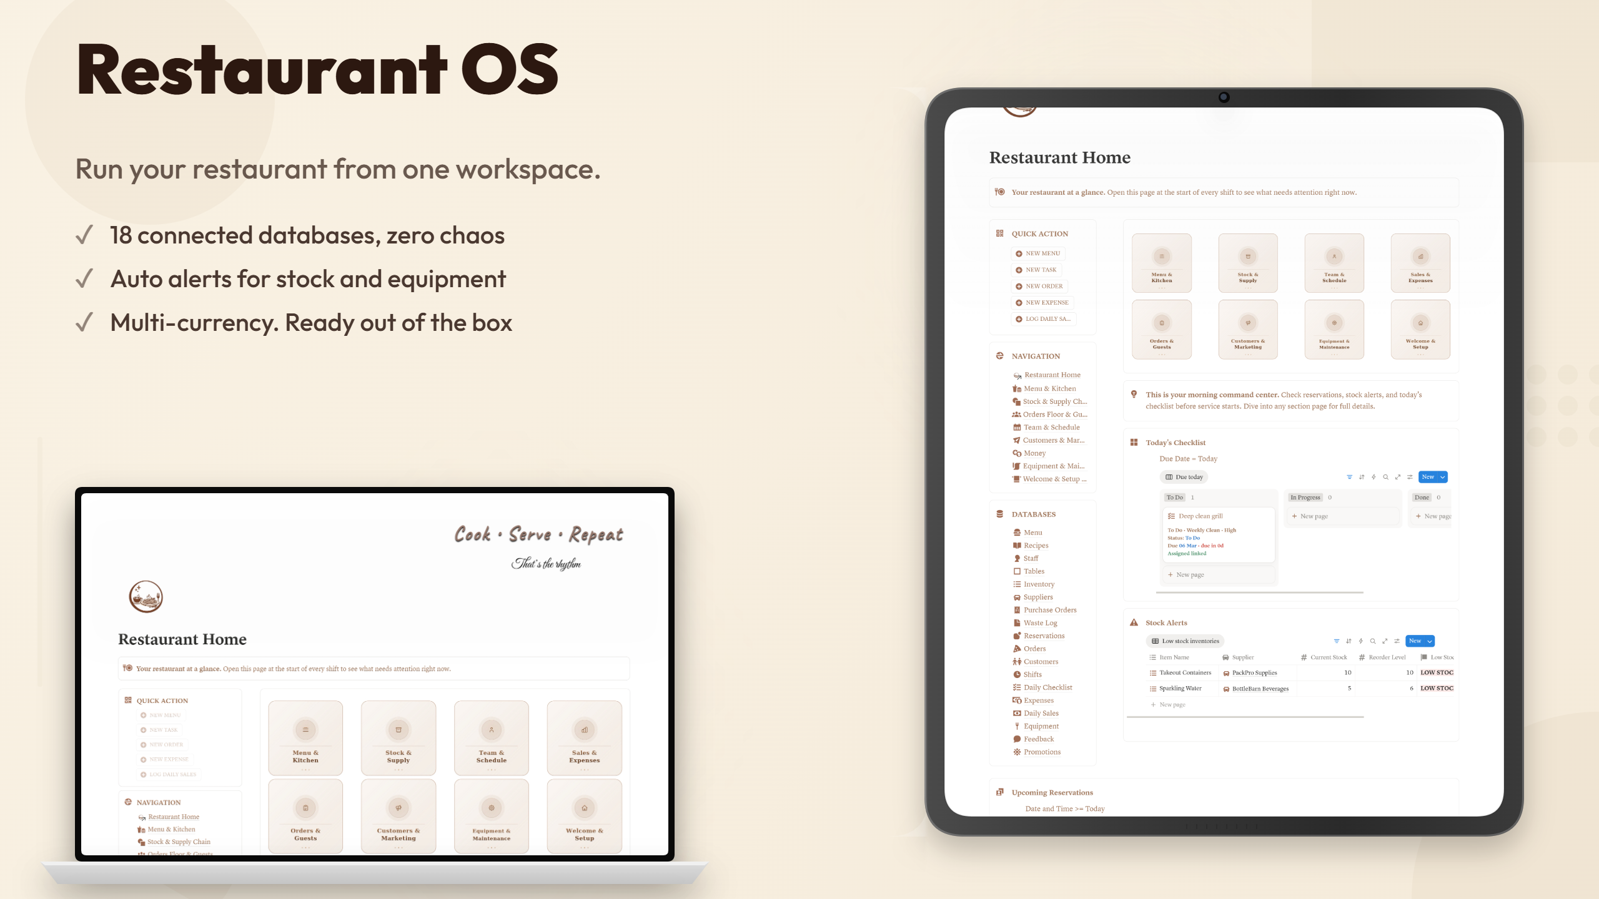The width and height of the screenshot is (1599, 899).
Task: Click the Orders & Guests card on the laptop
Action: [305, 816]
